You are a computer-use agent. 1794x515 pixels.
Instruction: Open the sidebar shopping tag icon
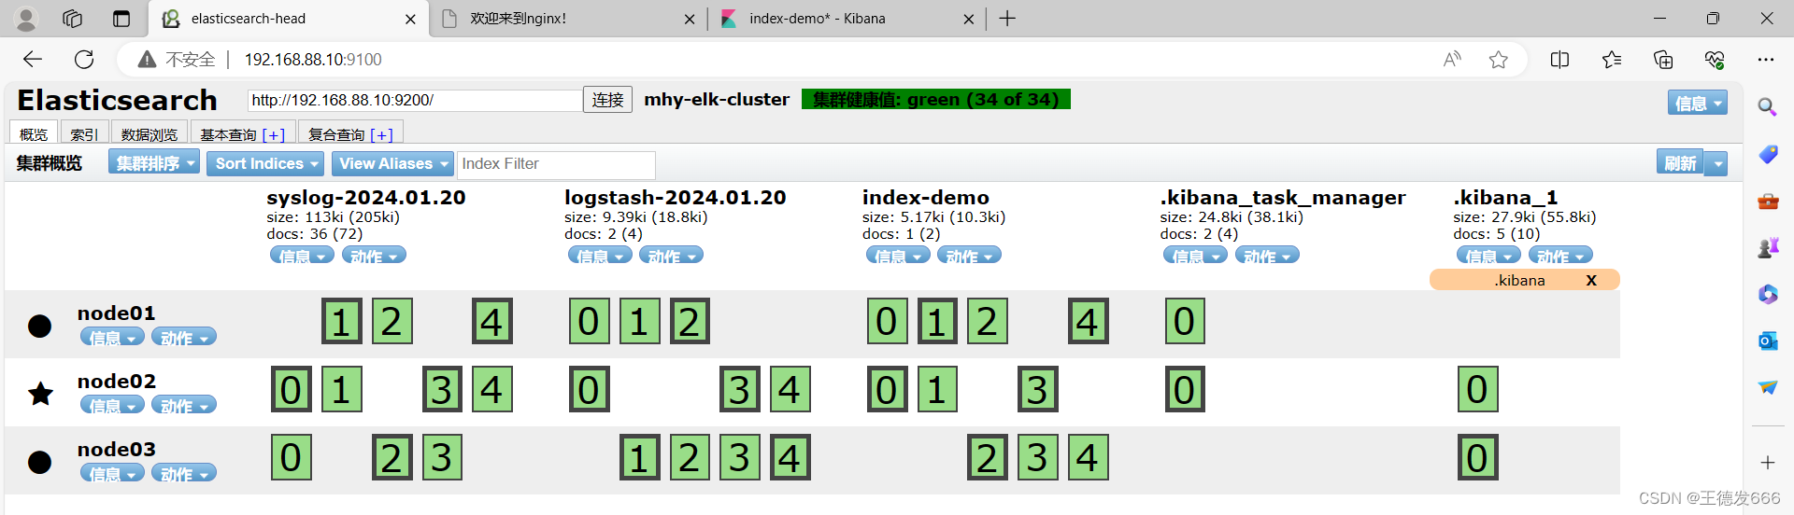pyautogui.click(x=1768, y=154)
